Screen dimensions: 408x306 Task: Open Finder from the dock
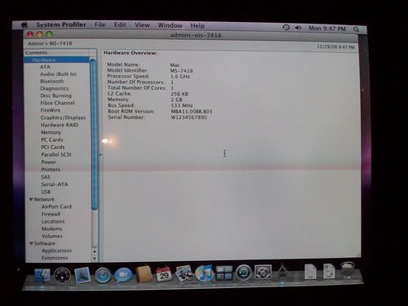click(x=42, y=275)
